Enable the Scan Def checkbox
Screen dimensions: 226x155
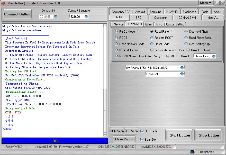click(x=142, y=139)
